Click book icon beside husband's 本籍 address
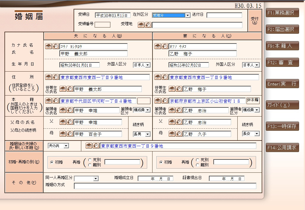Screen dimensions: 305x210 tap(48, 101)
